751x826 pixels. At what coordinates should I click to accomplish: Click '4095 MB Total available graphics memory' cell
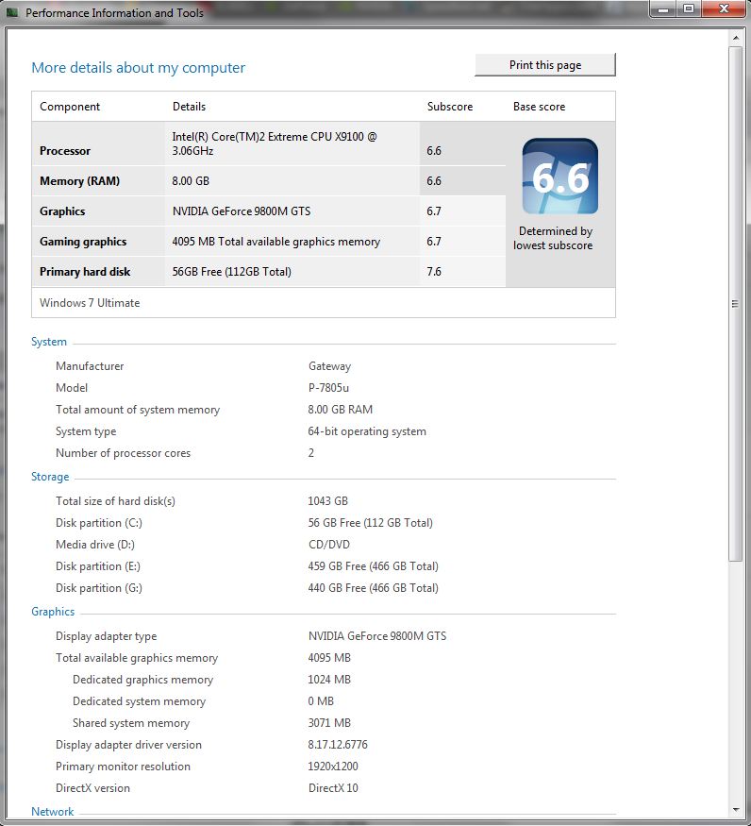[275, 242]
